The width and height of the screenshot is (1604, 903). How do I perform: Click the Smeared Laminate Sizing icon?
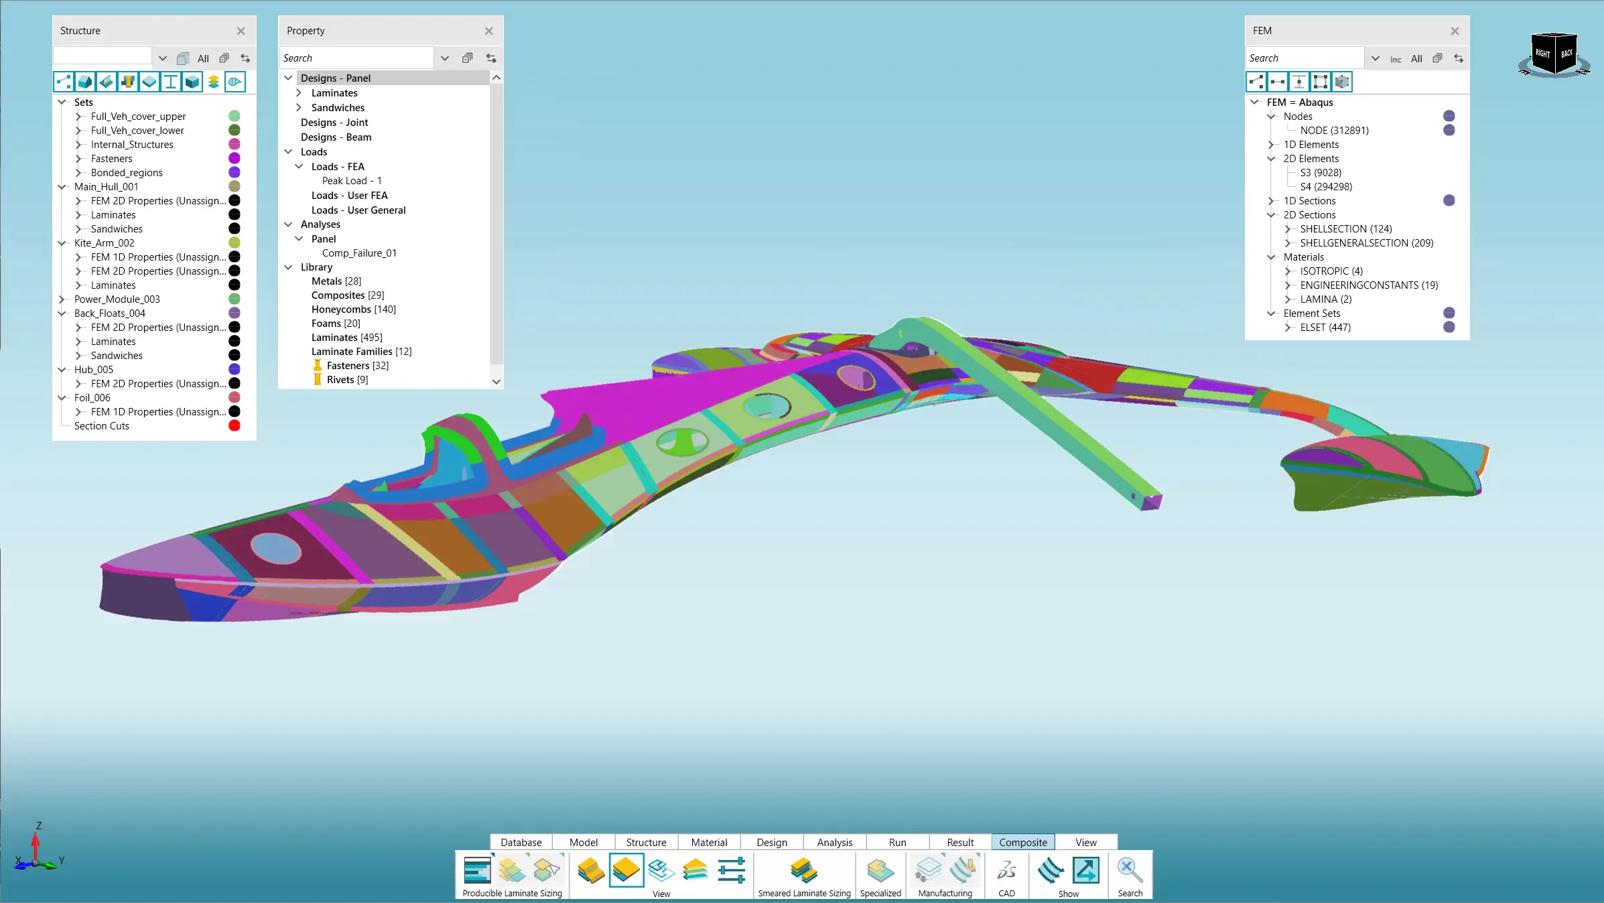[x=803, y=870]
